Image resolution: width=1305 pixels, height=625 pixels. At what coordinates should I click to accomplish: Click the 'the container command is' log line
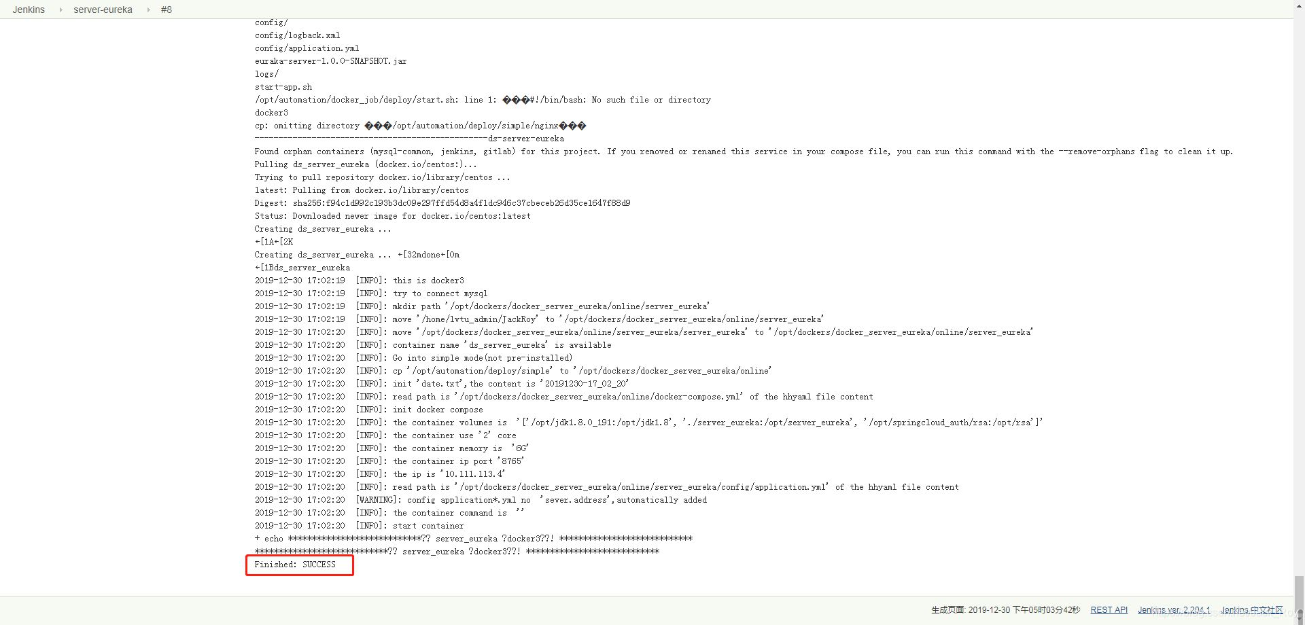(389, 513)
